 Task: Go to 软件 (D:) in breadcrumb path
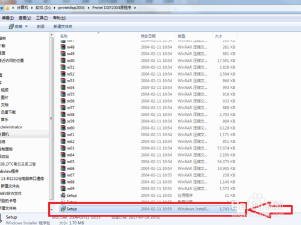coord(43,8)
